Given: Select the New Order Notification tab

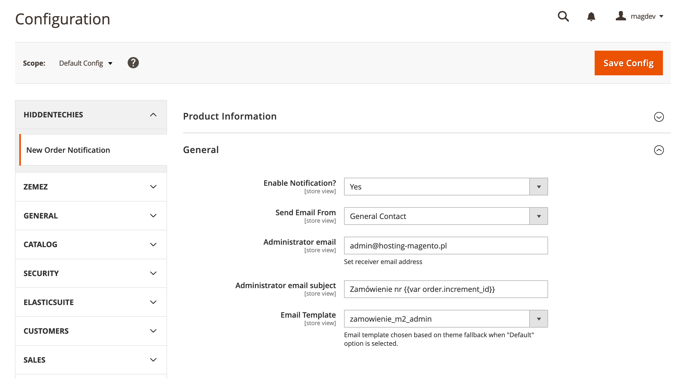Looking at the screenshot, I should tap(68, 150).
